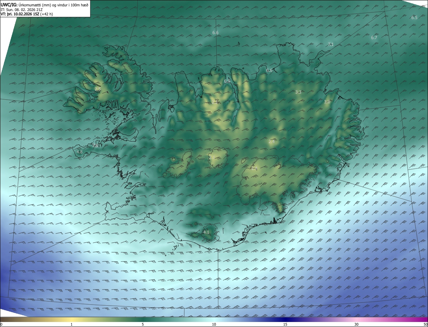428x327 pixels.
Task: Click the 4.1 value on the map
Action: (x=206, y=232)
